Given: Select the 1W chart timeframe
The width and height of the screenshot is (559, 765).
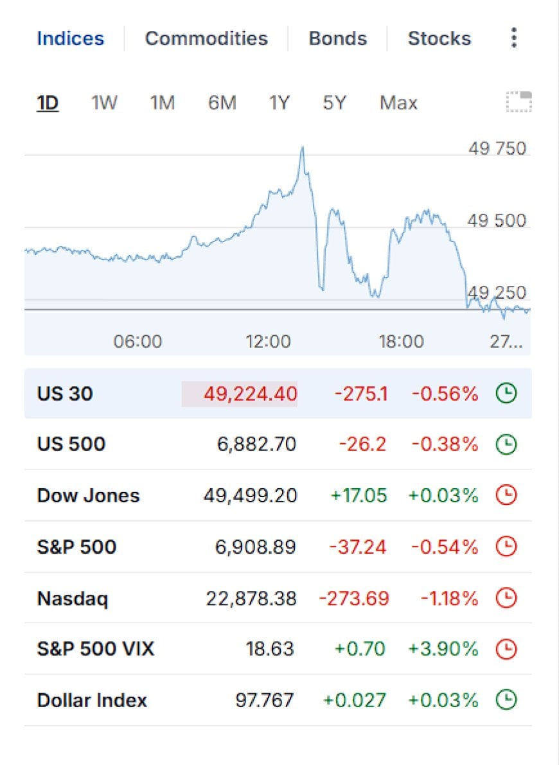Looking at the screenshot, I should tap(104, 103).
